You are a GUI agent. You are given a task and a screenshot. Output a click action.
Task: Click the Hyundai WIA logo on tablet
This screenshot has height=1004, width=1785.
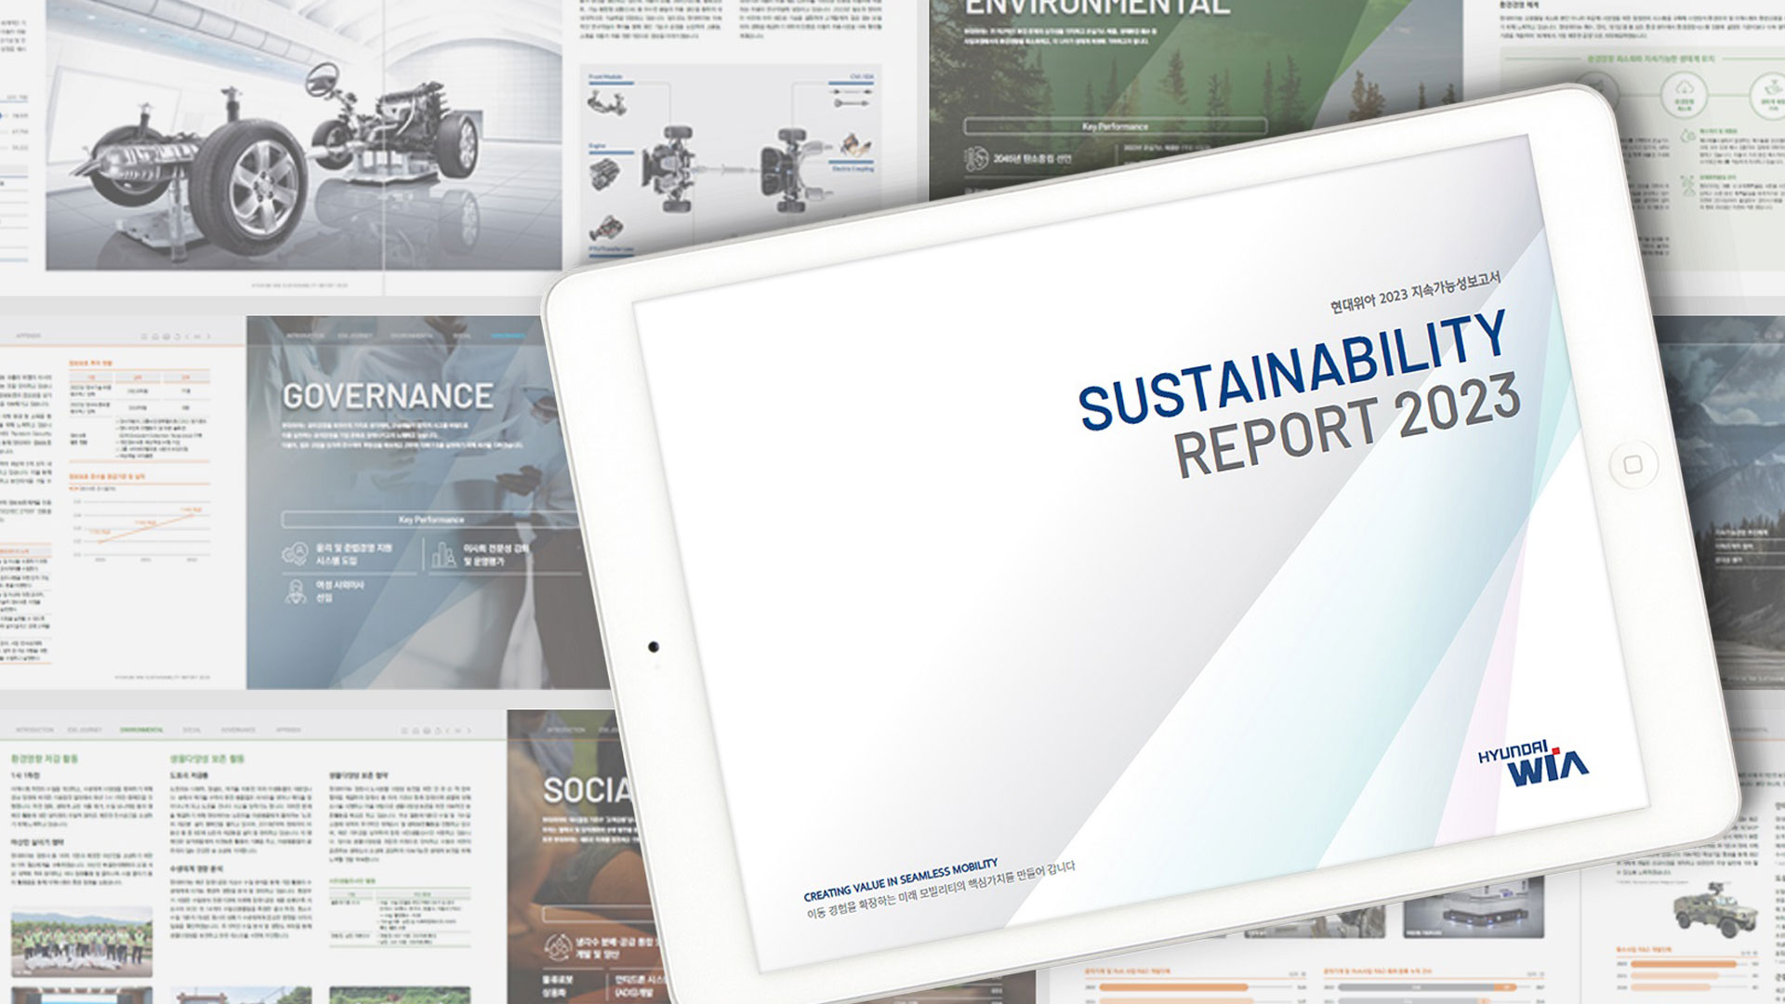[1533, 764]
